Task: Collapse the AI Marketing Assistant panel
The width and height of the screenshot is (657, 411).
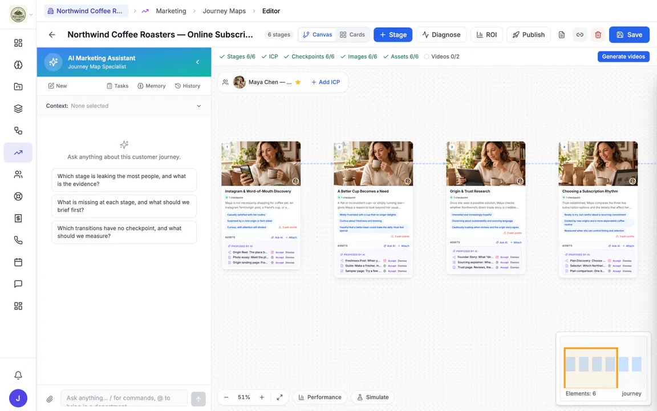Action: 198,62
